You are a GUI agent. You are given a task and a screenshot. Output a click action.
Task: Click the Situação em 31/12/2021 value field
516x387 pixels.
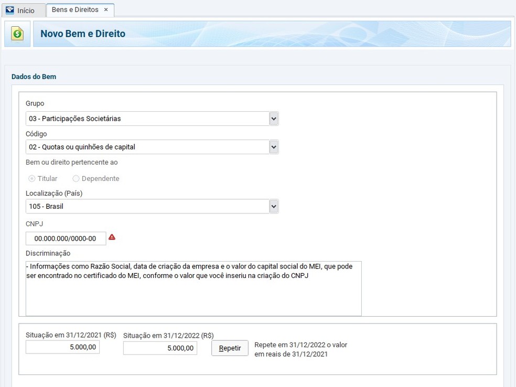click(62, 347)
